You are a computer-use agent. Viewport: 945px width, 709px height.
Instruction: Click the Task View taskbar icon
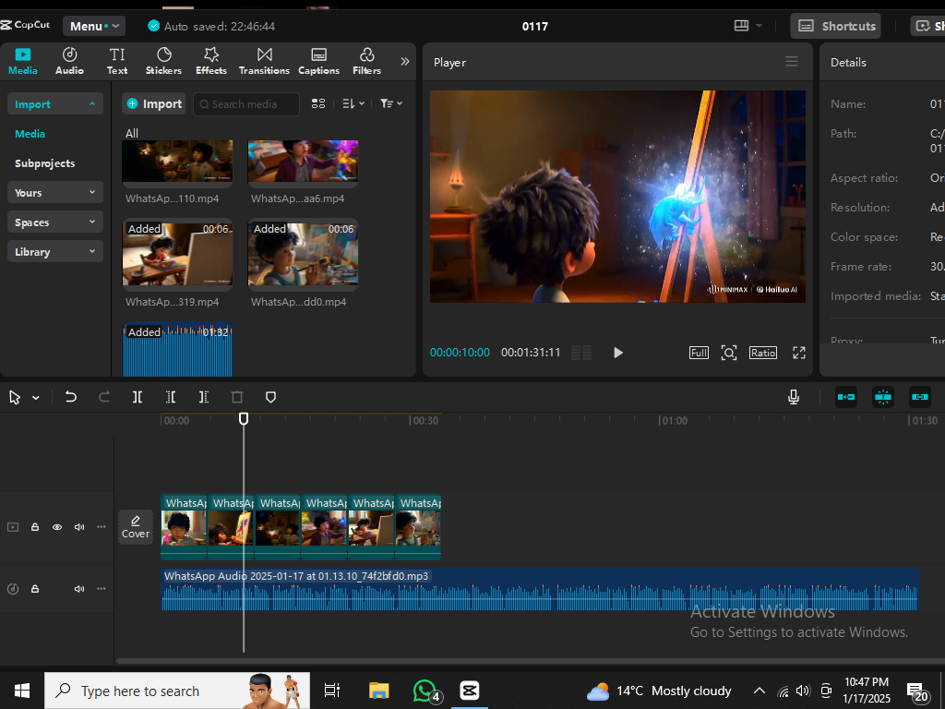point(332,691)
